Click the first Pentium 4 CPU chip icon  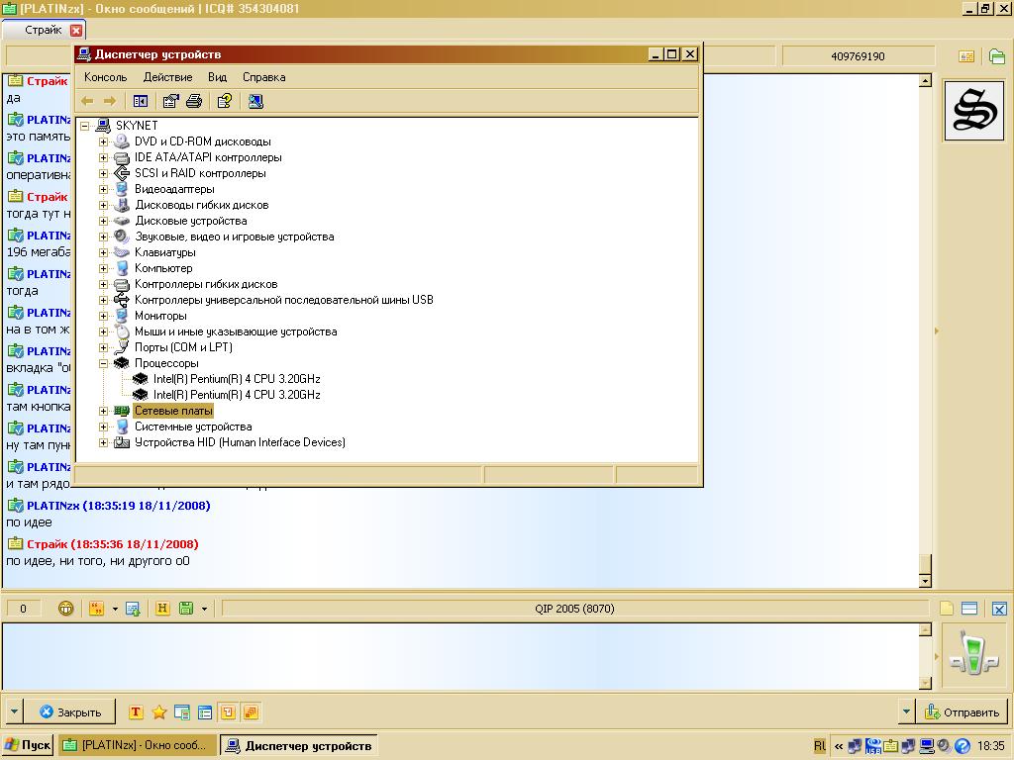(140, 379)
